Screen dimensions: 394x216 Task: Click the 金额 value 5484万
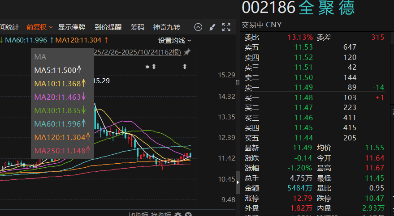[x=300, y=188]
